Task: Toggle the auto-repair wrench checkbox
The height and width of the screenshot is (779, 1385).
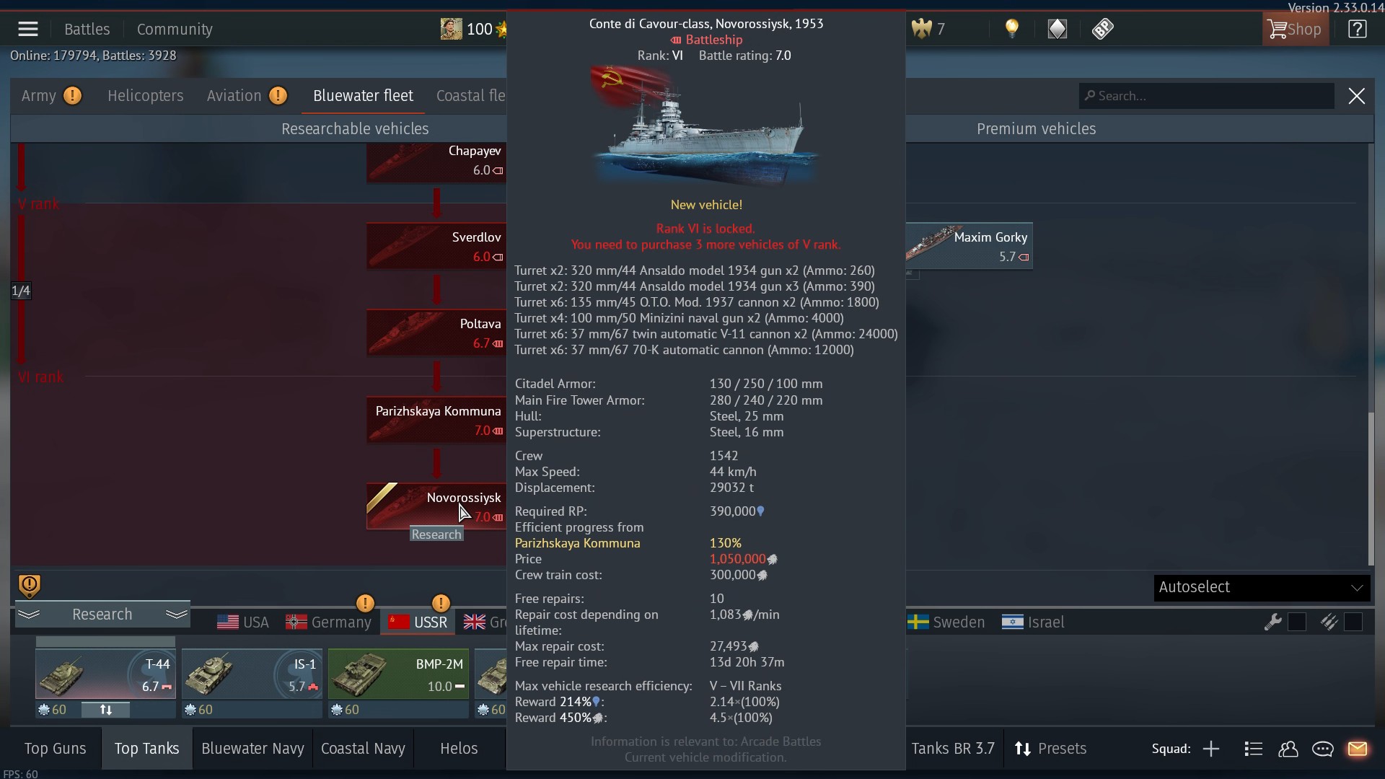Action: click(x=1296, y=622)
